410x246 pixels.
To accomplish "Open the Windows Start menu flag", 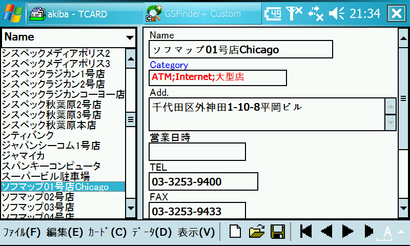I will pos(12,13).
